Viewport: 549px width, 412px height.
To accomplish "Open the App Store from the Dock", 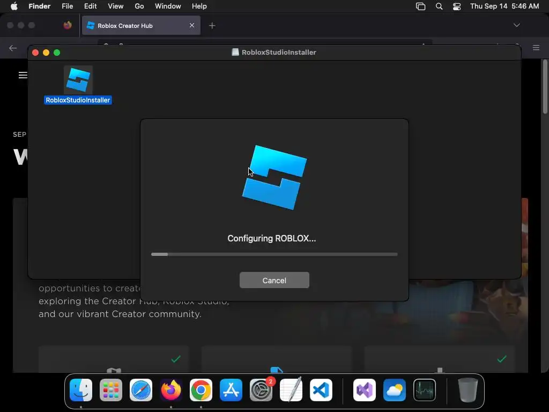I will pos(231,390).
